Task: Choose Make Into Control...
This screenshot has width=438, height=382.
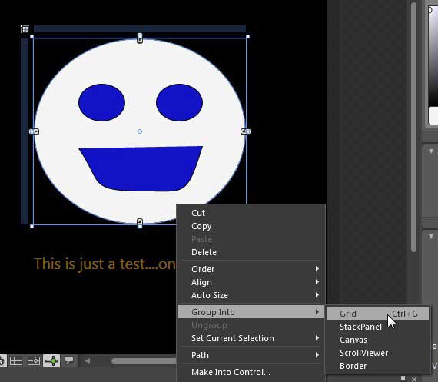Action: tap(251, 372)
